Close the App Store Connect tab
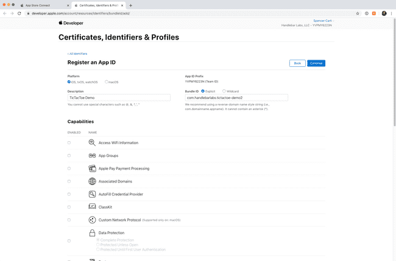The width and height of the screenshot is (396, 261). coord(68,5)
